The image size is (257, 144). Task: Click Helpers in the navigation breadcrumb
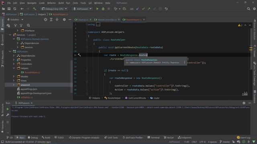pyautogui.click(x=42, y=14)
